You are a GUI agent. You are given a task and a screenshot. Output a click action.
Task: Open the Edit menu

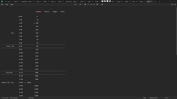pos(7,5)
